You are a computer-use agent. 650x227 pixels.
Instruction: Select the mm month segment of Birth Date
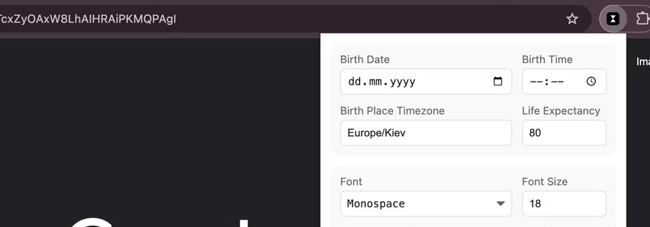tap(375, 82)
